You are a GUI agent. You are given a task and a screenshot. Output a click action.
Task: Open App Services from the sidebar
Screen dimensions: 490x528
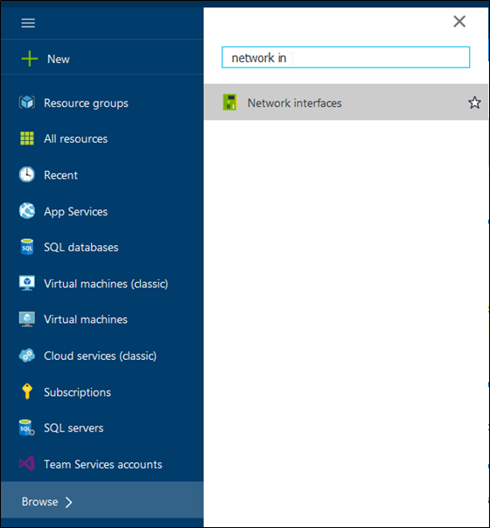click(76, 212)
